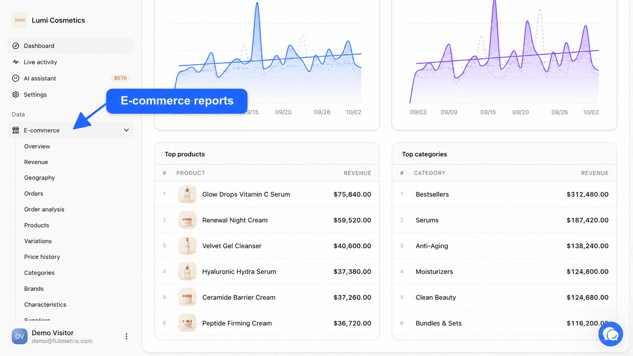Click Peptide Firming Cream product image

[187, 323]
